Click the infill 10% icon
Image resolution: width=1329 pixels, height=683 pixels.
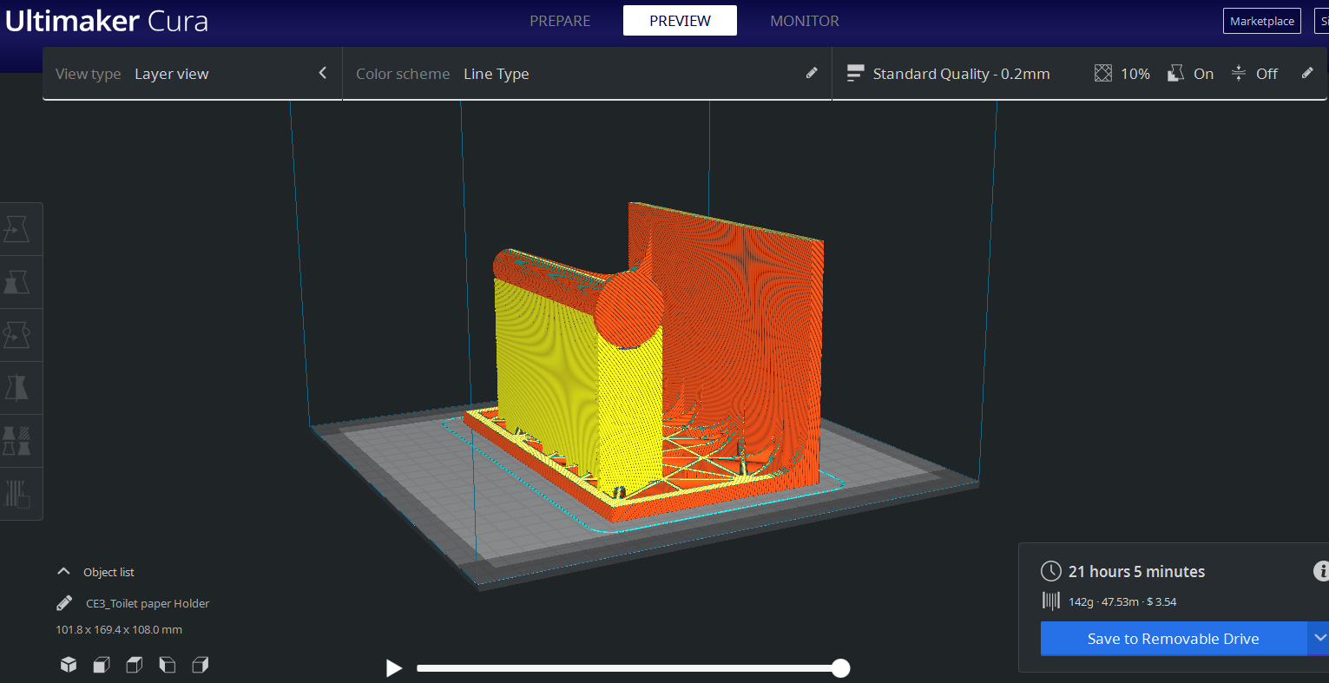point(1103,74)
